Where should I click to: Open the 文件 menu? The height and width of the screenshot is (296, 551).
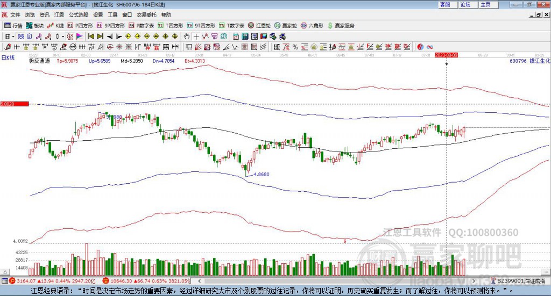pyautogui.click(x=15, y=15)
